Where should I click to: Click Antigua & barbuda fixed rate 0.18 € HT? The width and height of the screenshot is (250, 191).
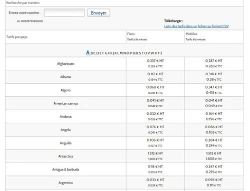pos(155,167)
